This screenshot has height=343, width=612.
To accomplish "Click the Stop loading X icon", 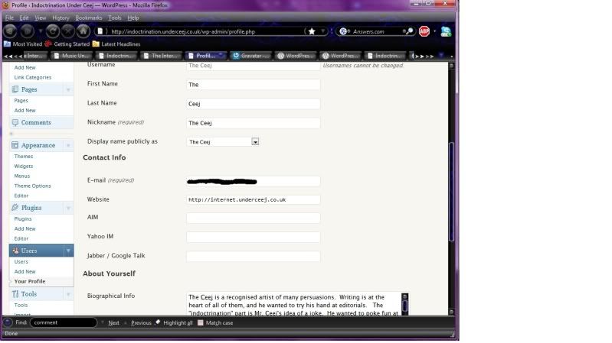I will pos(67,31).
